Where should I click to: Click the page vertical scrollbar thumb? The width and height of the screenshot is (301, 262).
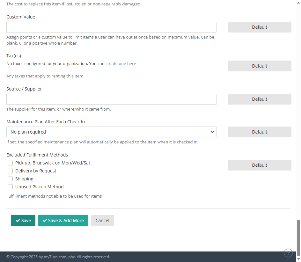(x=298, y=238)
